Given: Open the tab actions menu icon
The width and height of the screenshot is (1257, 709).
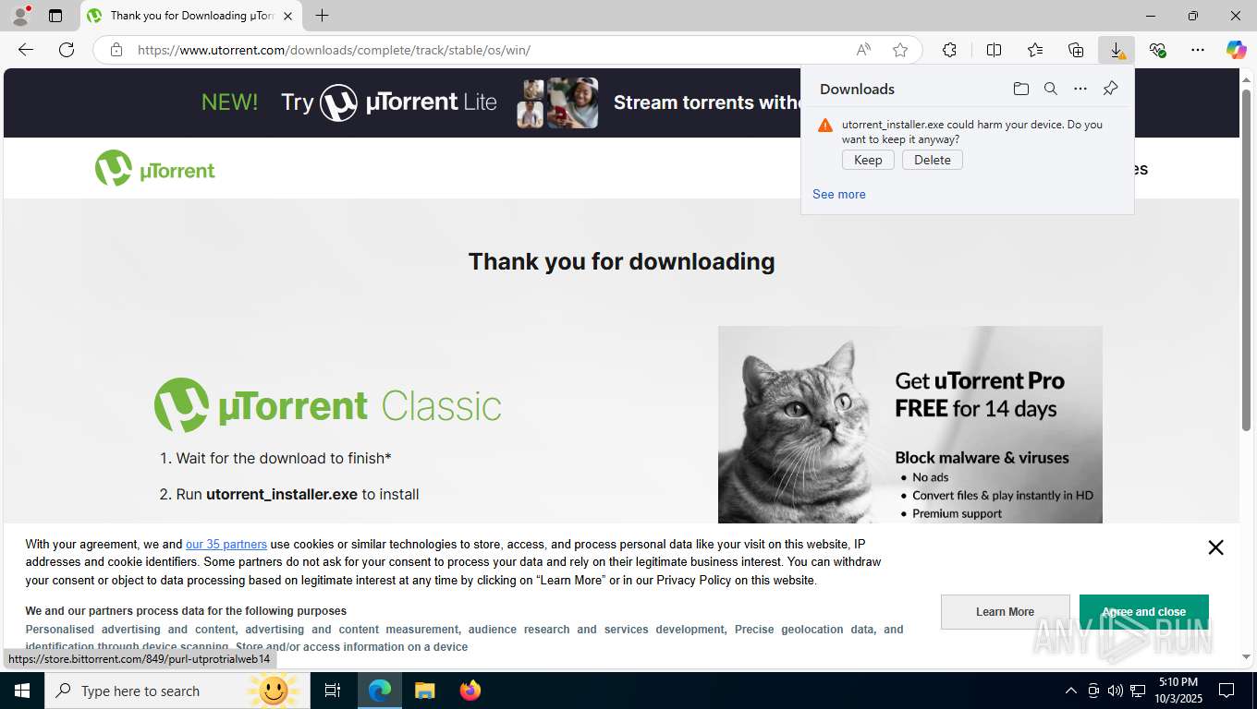Looking at the screenshot, I should (55, 16).
